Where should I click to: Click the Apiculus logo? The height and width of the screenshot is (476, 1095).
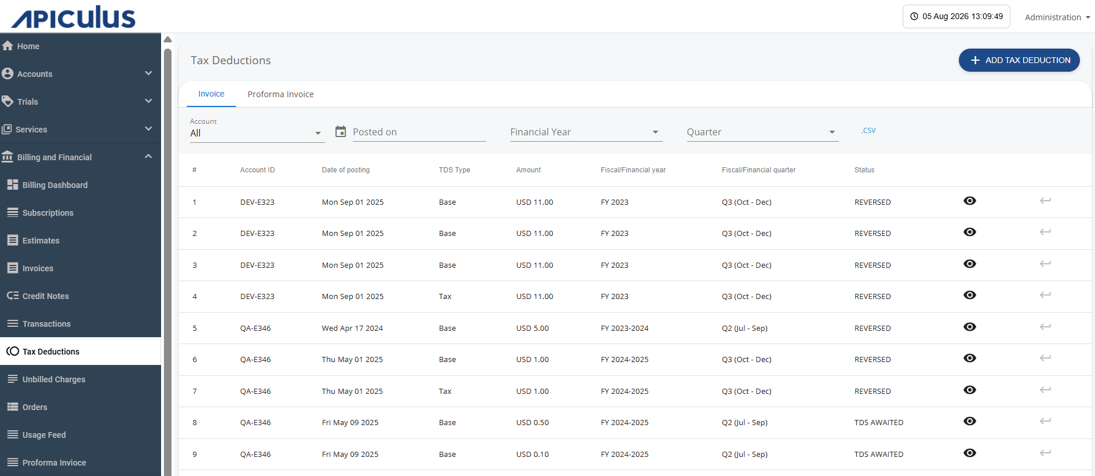(x=74, y=17)
